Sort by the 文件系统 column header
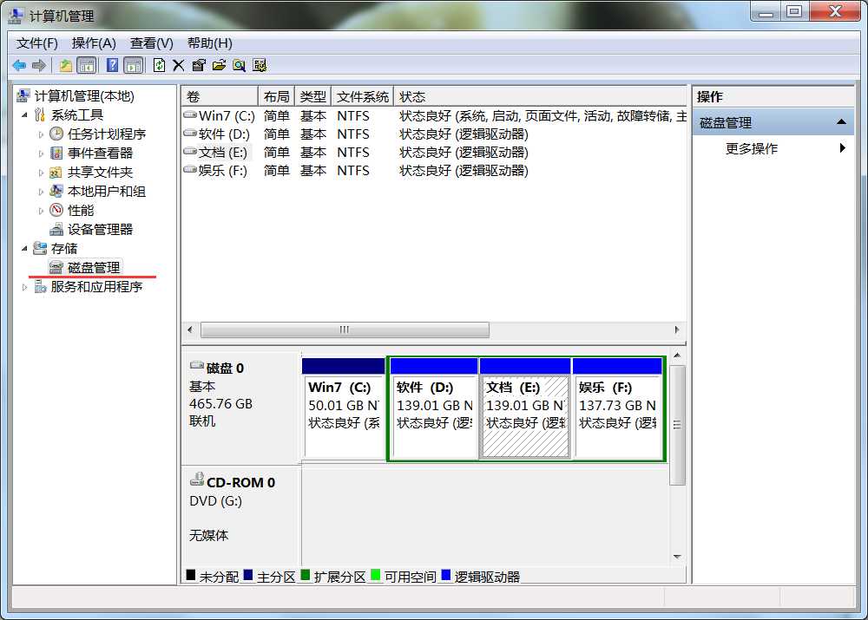 click(x=363, y=96)
